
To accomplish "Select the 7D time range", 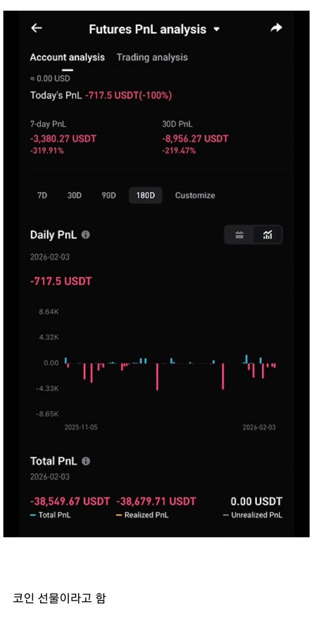I will tap(42, 195).
